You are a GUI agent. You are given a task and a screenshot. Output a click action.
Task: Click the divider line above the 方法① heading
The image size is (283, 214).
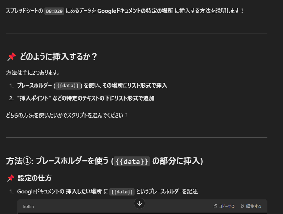point(137,137)
